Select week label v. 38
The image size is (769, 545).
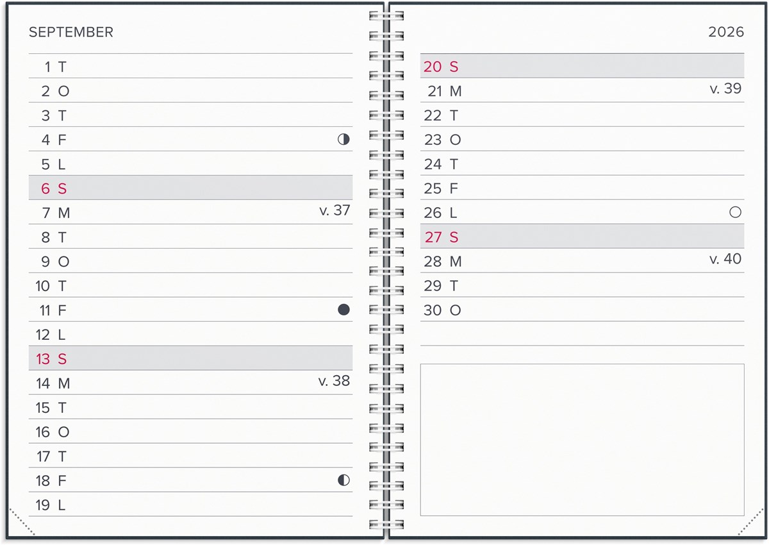pos(335,381)
